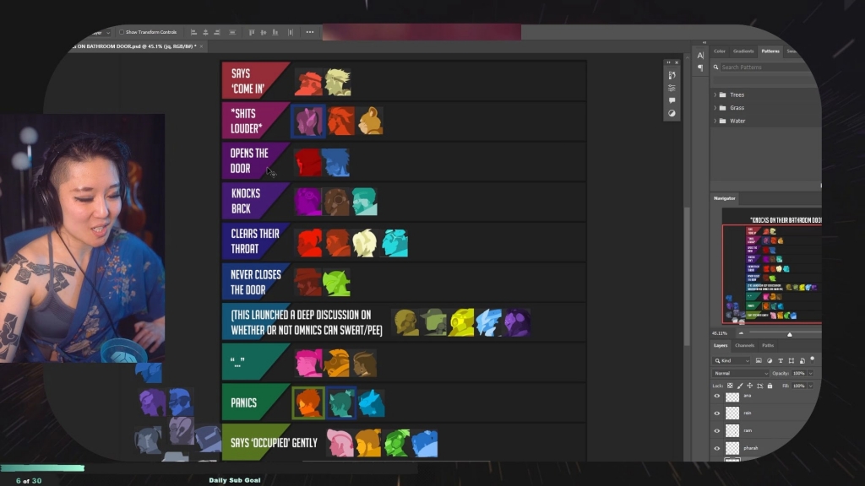The height and width of the screenshot is (486, 865).
Task: Toggle visibility of the pharah layer
Action: (717, 448)
